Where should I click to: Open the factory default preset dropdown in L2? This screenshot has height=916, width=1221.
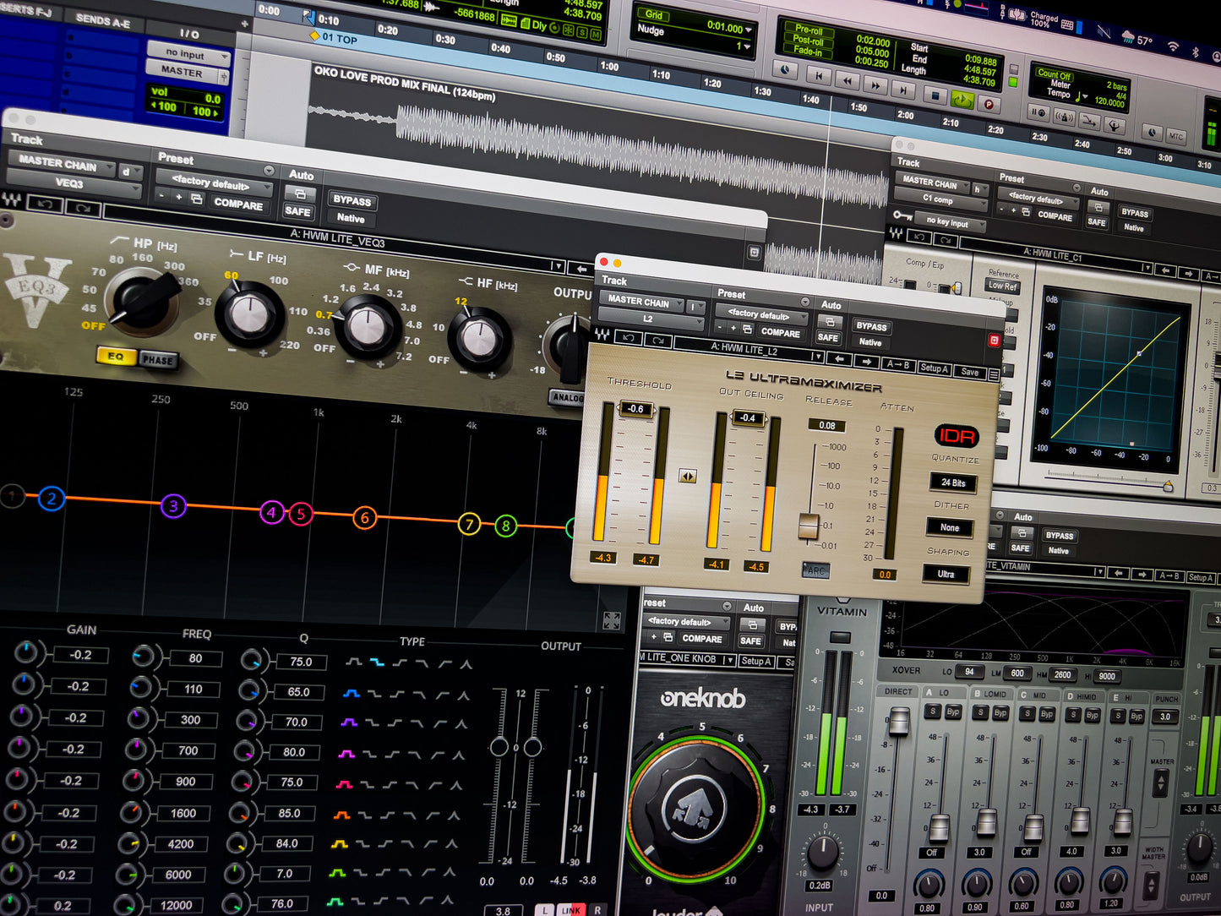761,314
